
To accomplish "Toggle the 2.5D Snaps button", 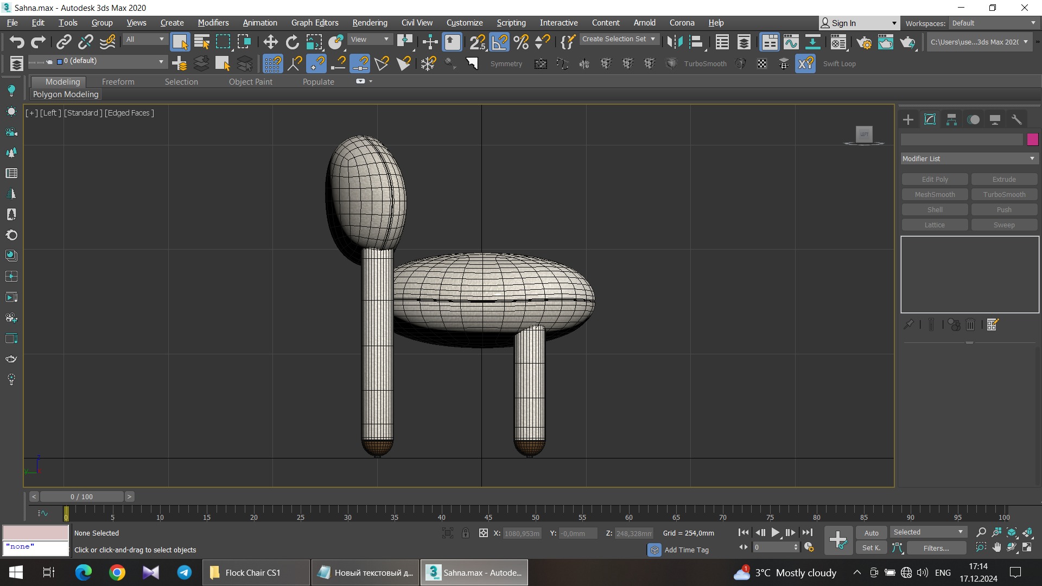I will pos(478,42).
